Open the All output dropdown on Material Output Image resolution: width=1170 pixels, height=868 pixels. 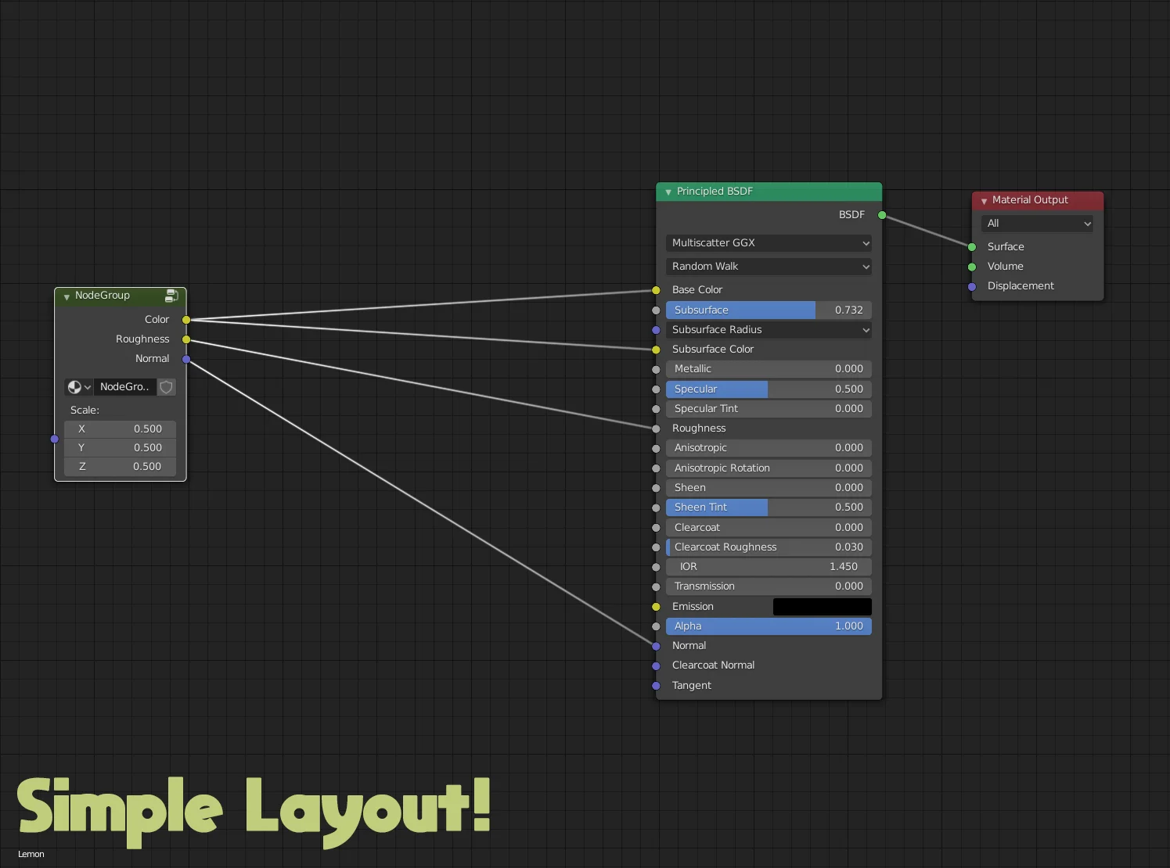pyautogui.click(x=1036, y=224)
